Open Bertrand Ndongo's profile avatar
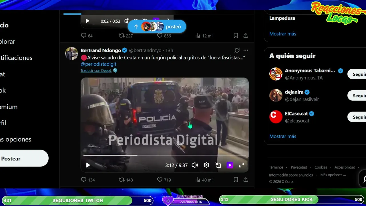The image size is (366, 206). click(x=71, y=54)
